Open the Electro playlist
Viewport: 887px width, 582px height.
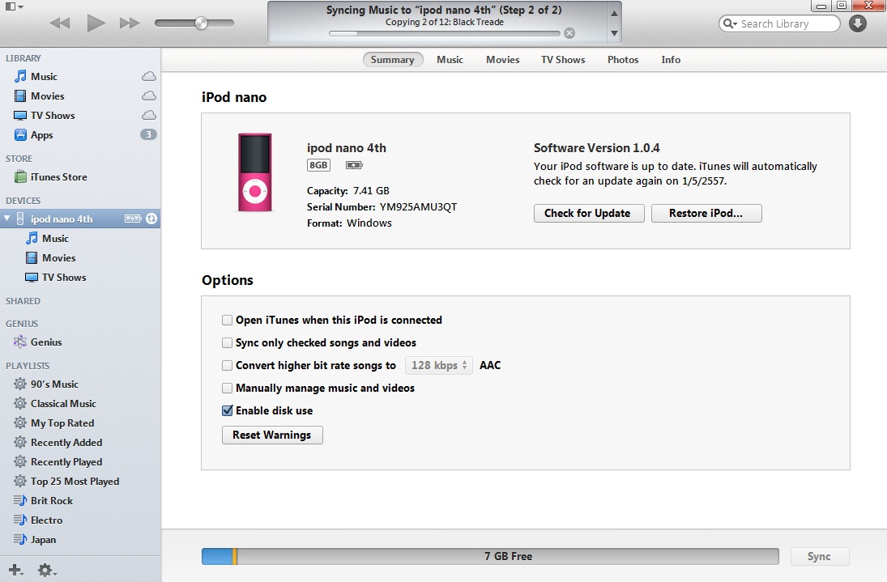(x=46, y=520)
